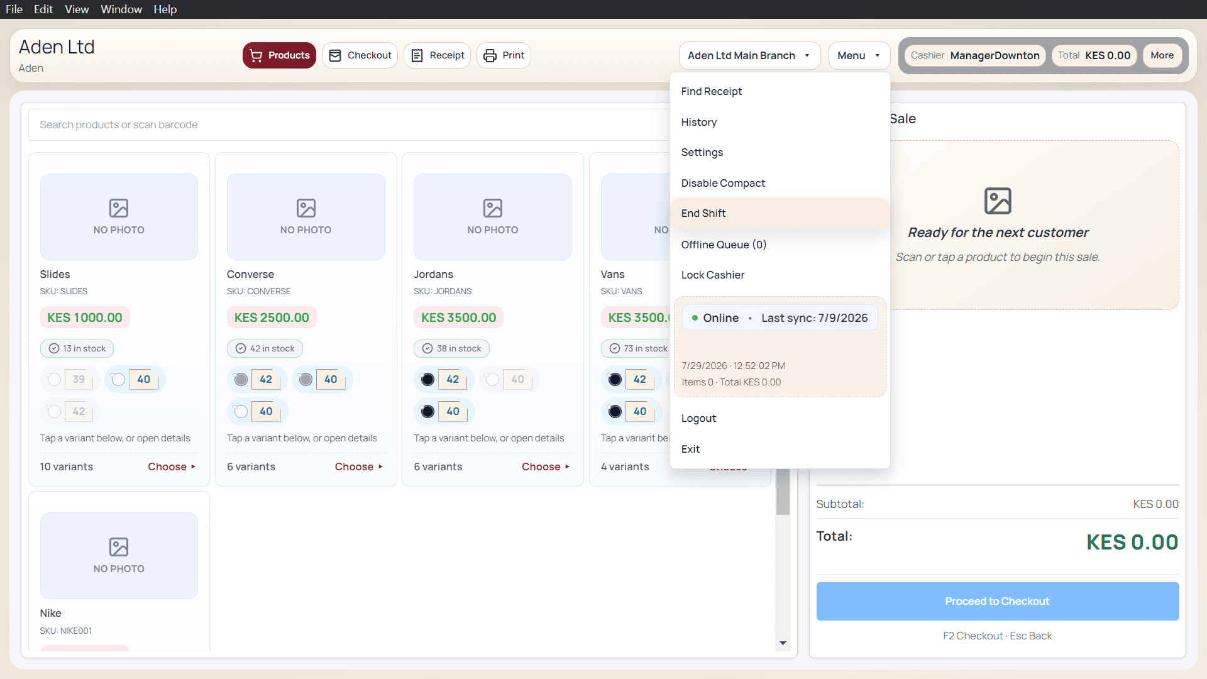Select Jordans disabled size 40 white variant
1207x679 pixels.
(508, 379)
